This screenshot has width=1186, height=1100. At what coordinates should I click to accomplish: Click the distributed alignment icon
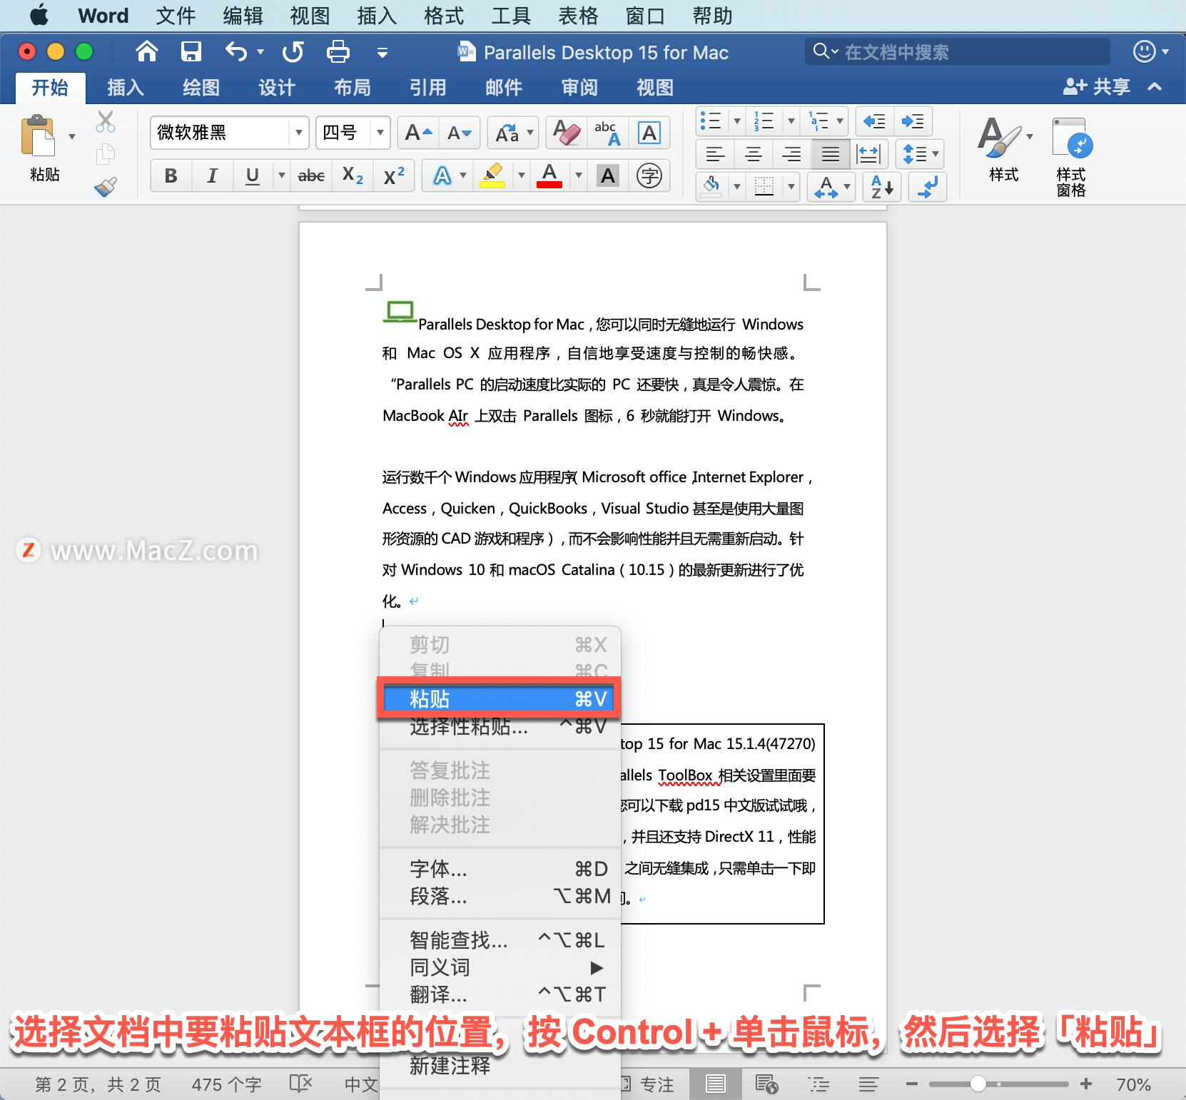click(x=868, y=153)
